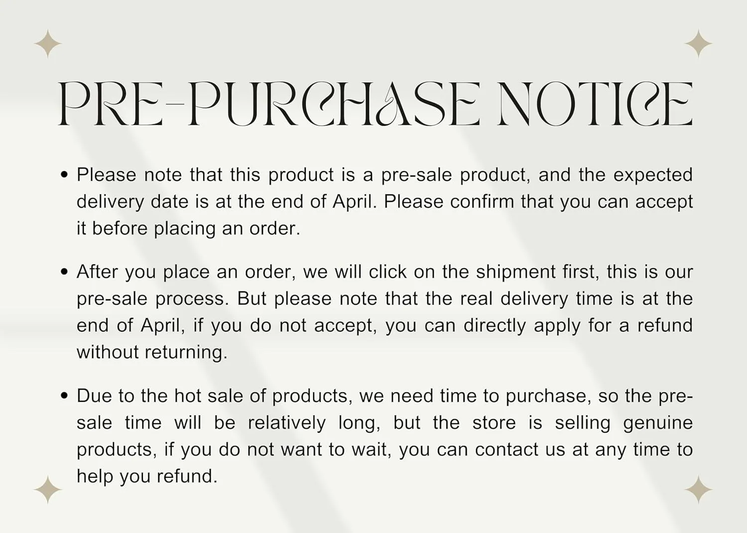Click the bullet before 'After you place'
The height and width of the screenshot is (533, 747).
(x=64, y=272)
